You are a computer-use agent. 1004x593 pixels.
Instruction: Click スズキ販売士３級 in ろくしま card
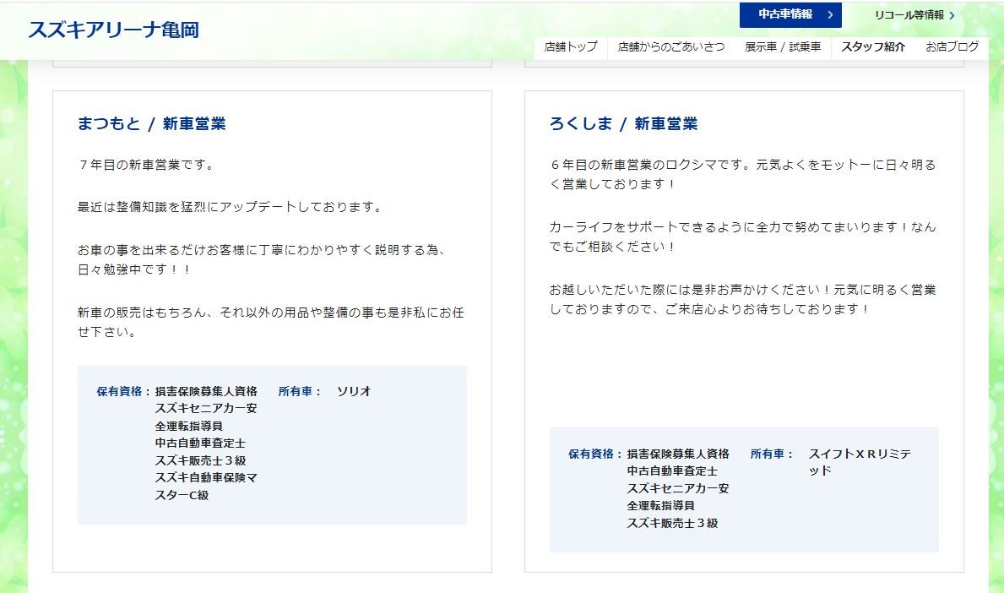[672, 523]
